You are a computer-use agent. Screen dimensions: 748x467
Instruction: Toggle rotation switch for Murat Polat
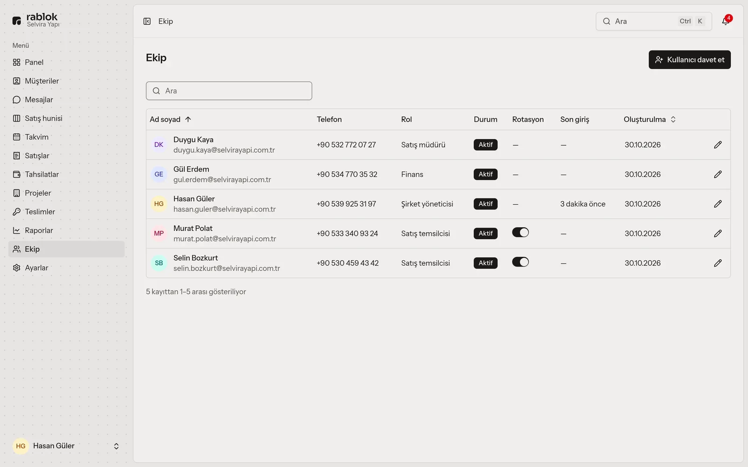click(520, 232)
